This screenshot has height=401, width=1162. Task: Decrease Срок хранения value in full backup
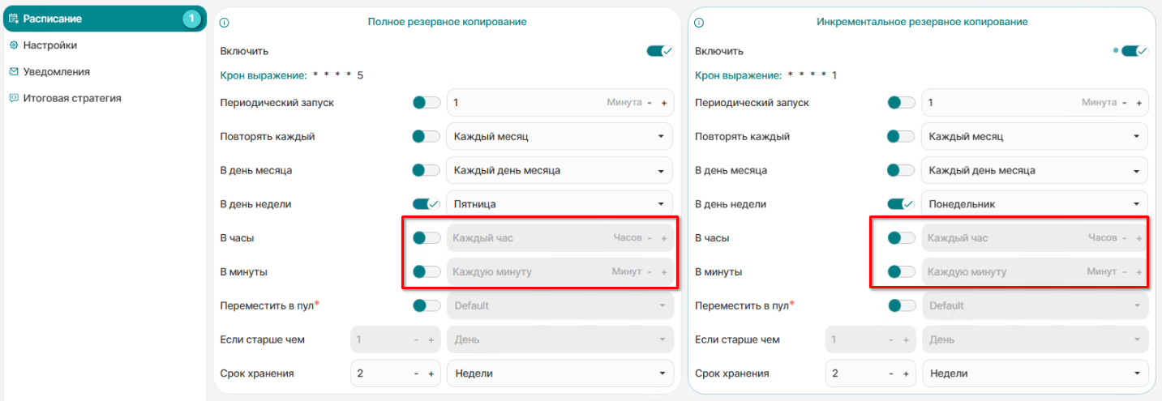[x=417, y=373]
